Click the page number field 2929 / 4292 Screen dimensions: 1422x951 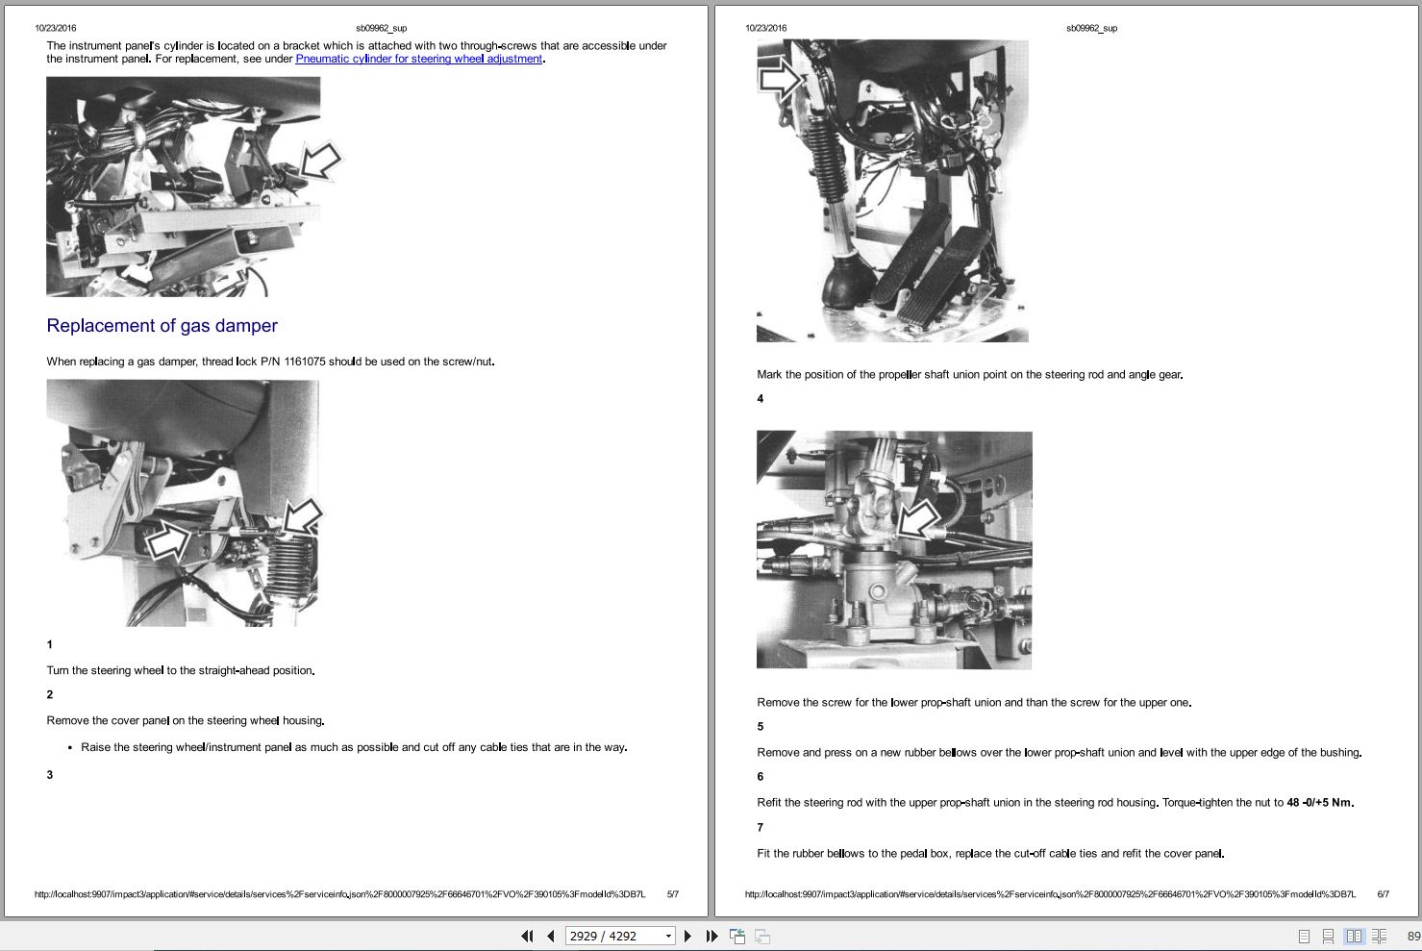(x=611, y=936)
